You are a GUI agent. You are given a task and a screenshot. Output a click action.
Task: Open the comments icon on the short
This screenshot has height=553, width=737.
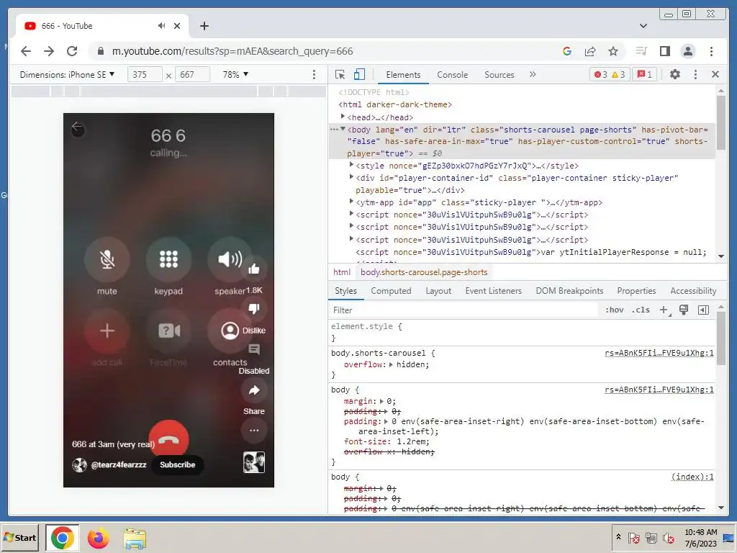click(x=254, y=349)
